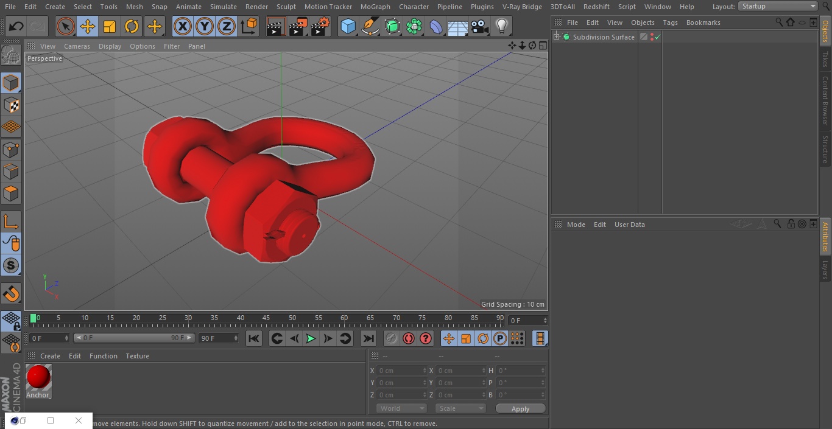Play the animation forward
Image resolution: width=832 pixels, height=429 pixels.
(x=311, y=338)
